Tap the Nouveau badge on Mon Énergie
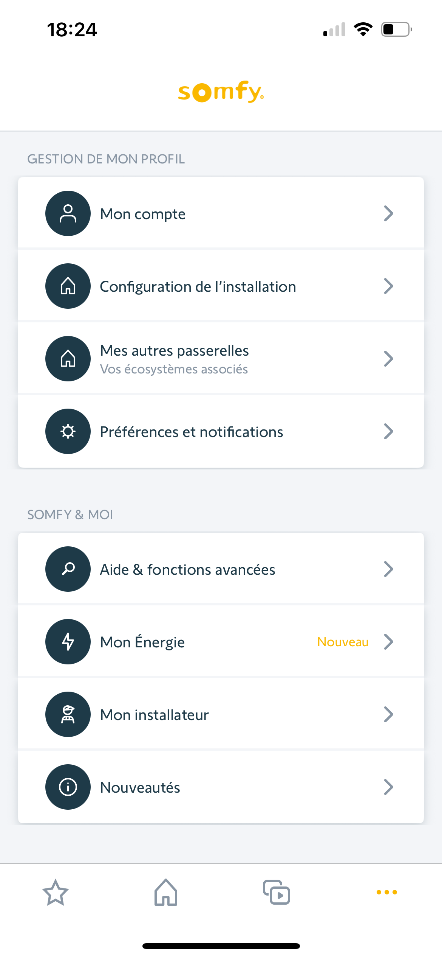Screen dimensions: 442x958 pyautogui.click(x=343, y=642)
